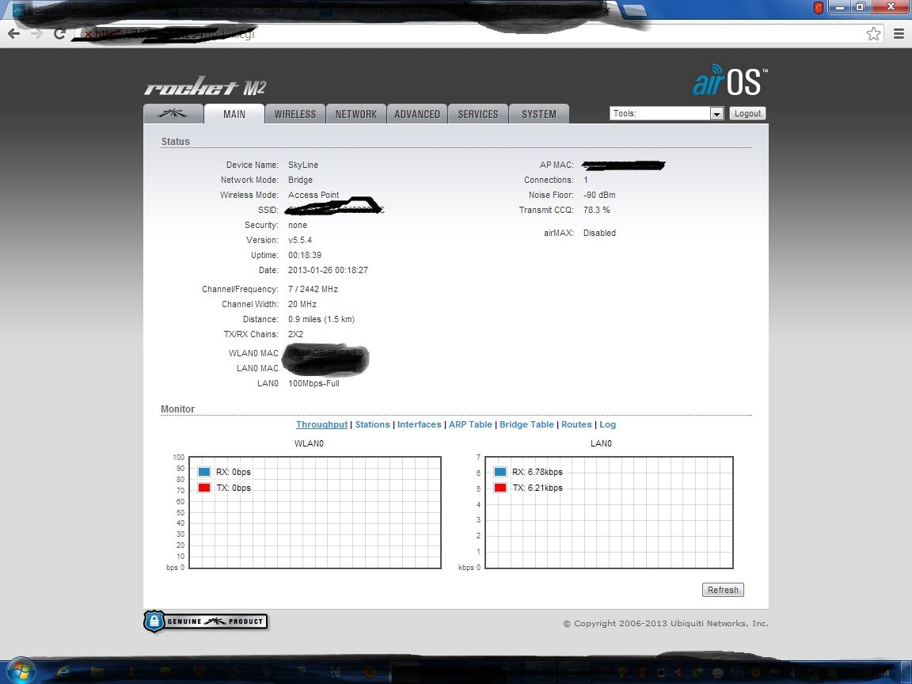
Task: Click the blue RX swatch in LAN0 graph
Action: [500, 472]
